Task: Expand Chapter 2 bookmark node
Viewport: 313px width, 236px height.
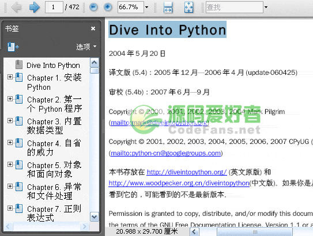Action: tap(10, 98)
